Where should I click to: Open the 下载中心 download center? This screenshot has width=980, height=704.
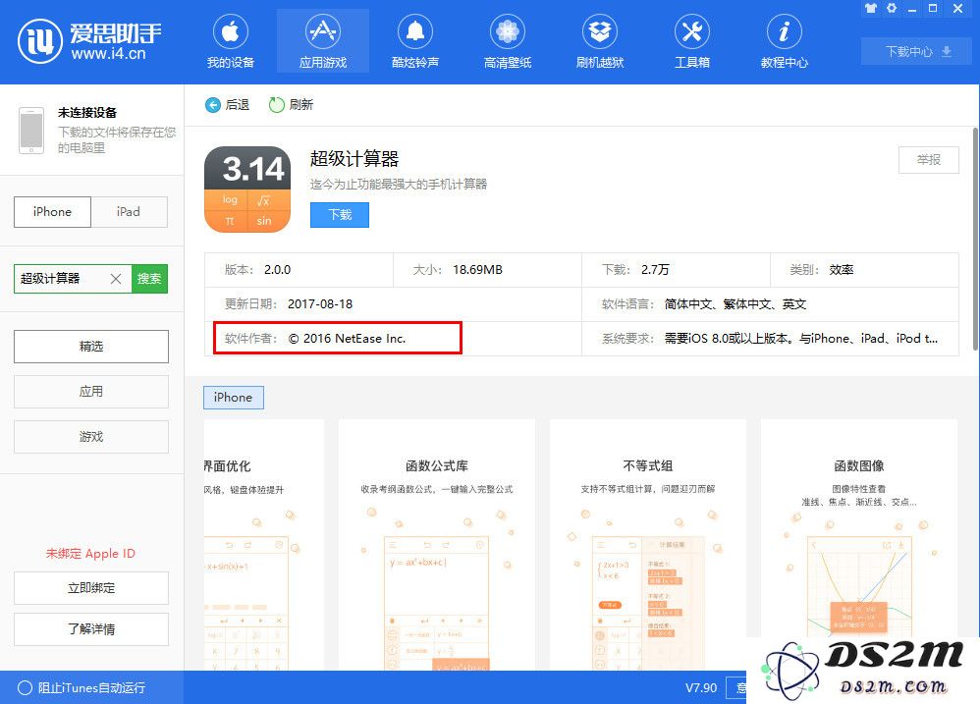(917, 51)
